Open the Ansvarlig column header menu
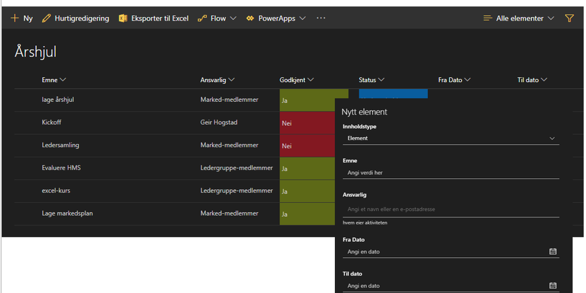Screen dimensions: 586x293 coord(218,80)
